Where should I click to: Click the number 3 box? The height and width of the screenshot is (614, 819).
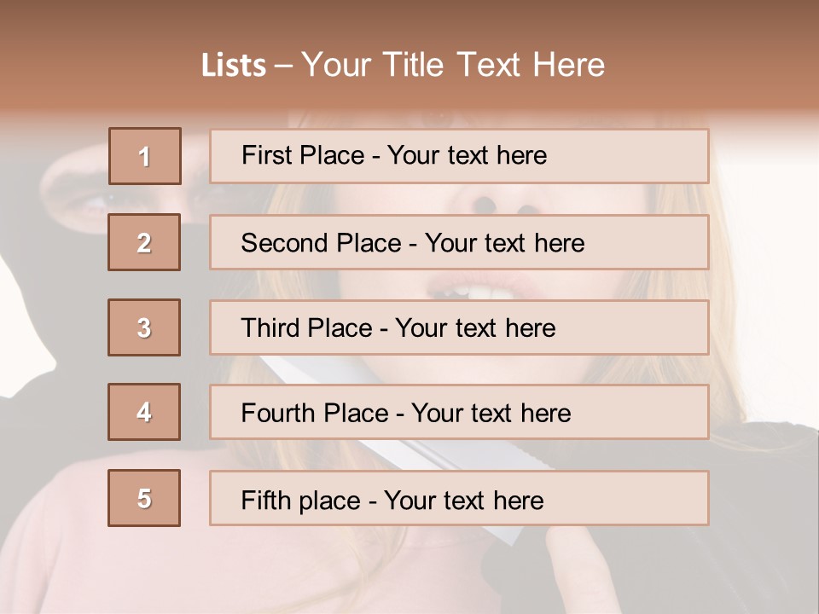[x=144, y=327]
